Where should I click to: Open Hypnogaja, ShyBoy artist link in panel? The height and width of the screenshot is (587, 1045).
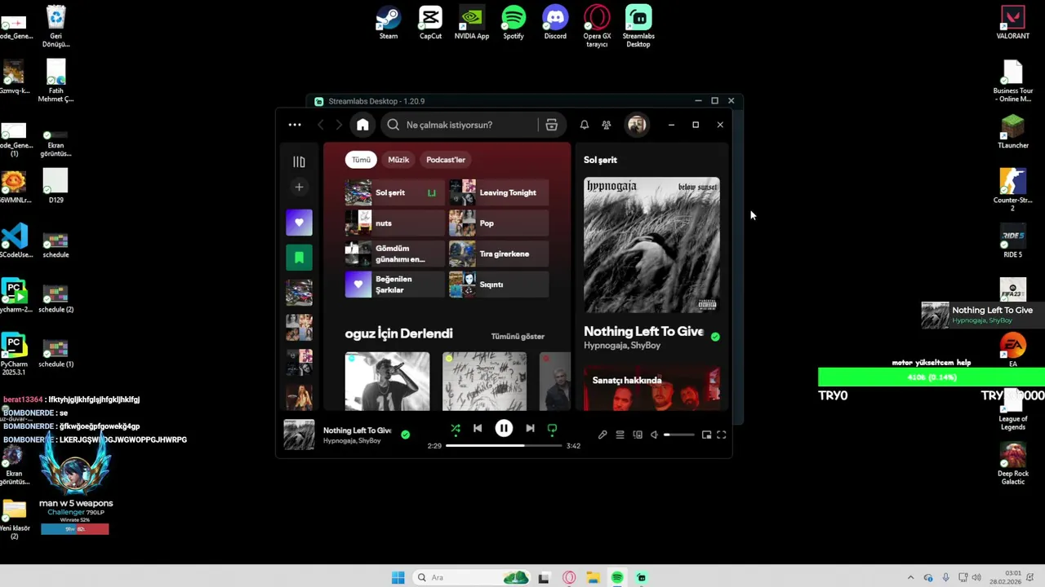click(x=622, y=346)
